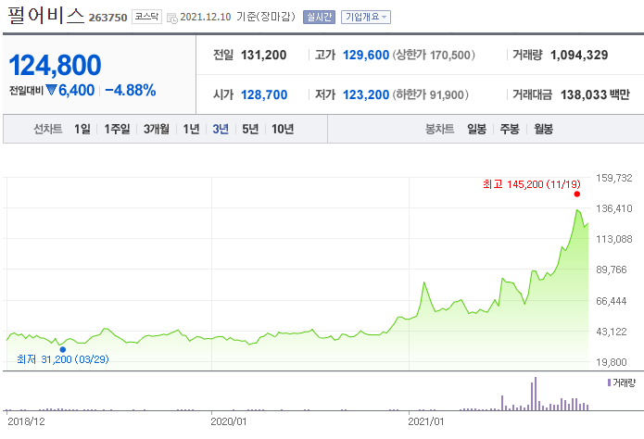Click the red 최고 145,200 high marker
Screen dimensions: 644x439
pos(577,194)
